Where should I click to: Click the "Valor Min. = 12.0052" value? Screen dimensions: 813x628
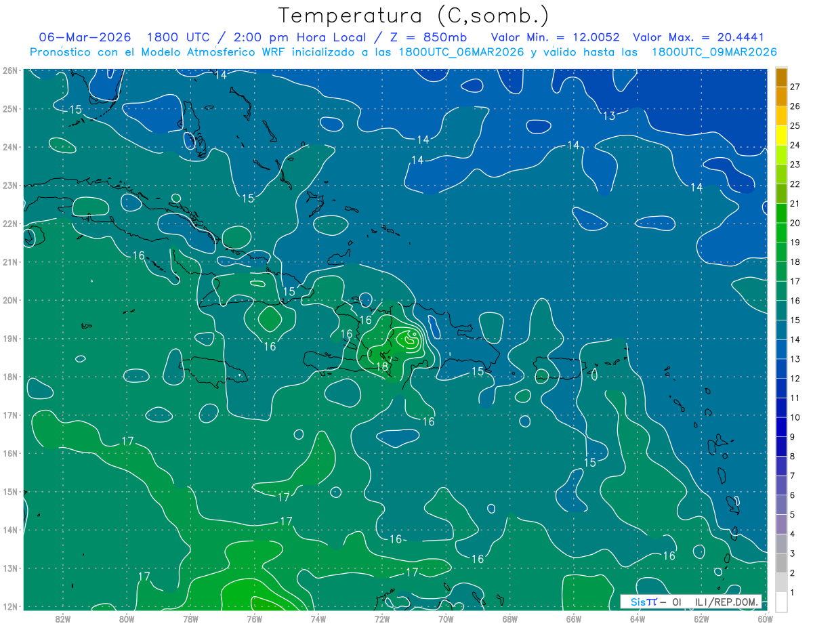click(556, 37)
